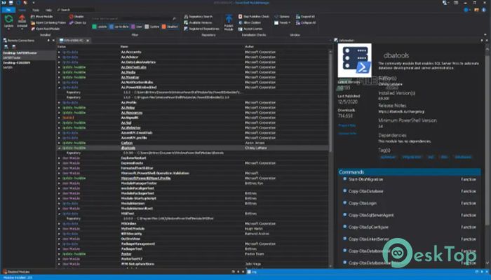
Task: Click the Start-DbaMigration command bullet icon
Action: tap(345, 179)
